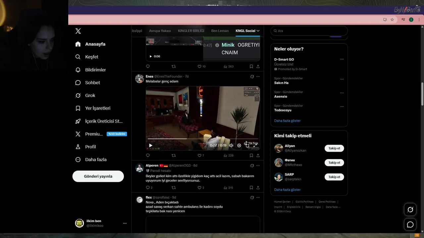Open Sohbet chat section

tap(87, 83)
